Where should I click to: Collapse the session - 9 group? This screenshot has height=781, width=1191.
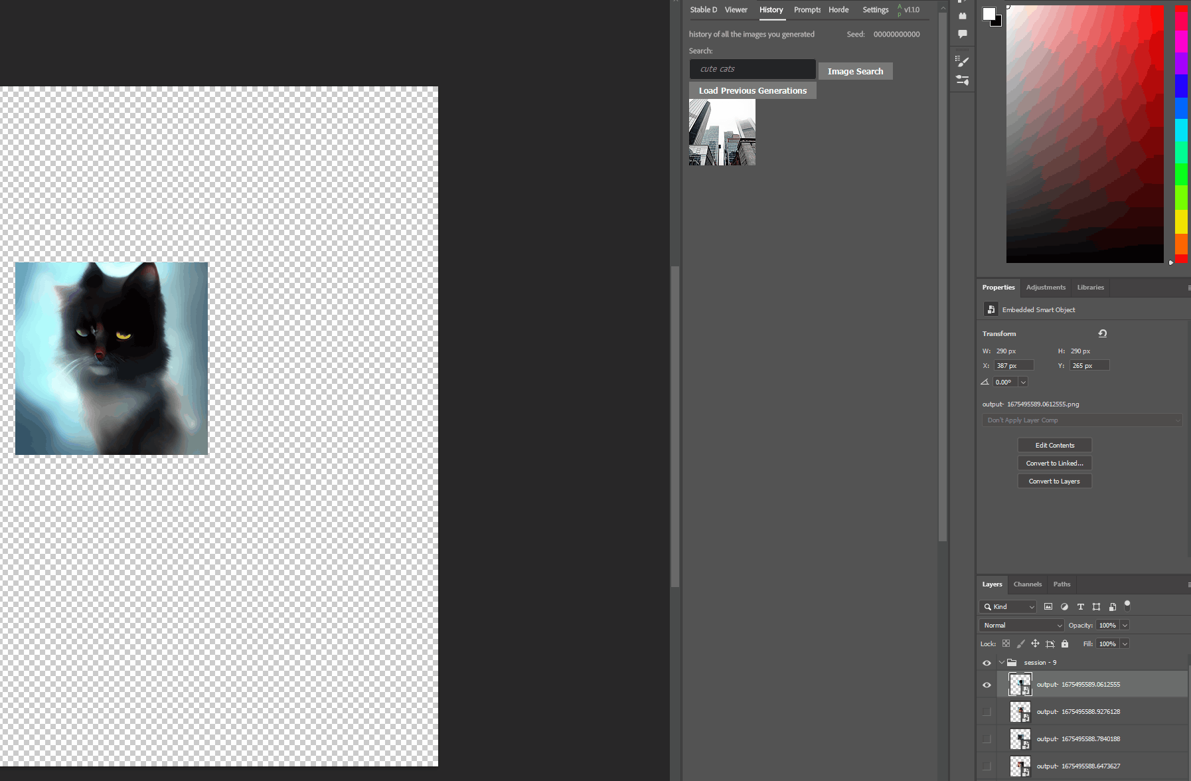1002,663
